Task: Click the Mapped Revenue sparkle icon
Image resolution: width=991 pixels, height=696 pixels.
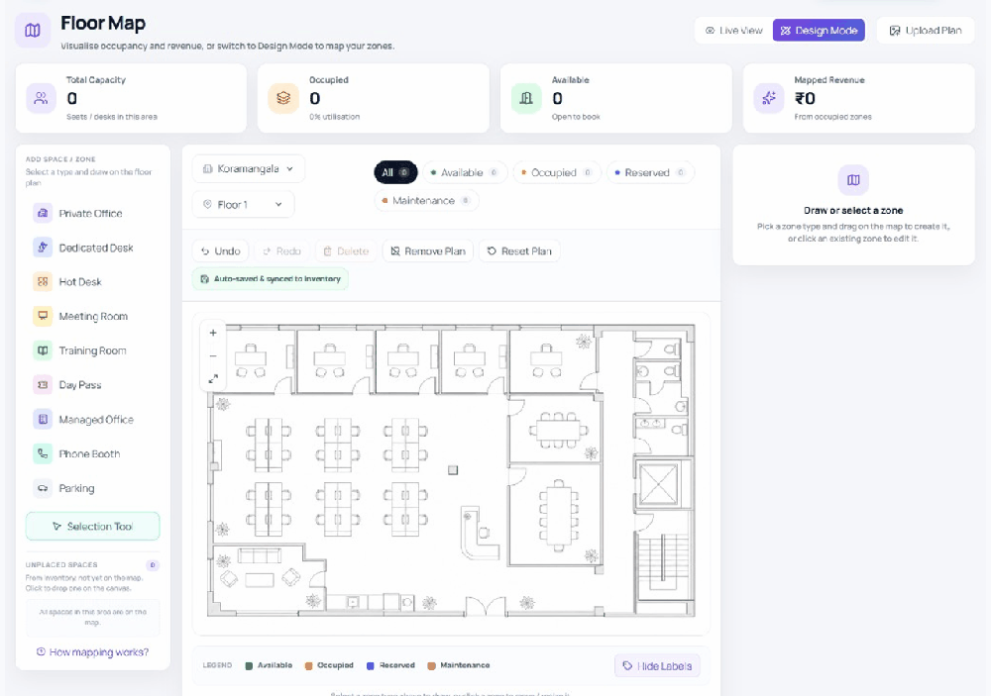Action: pyautogui.click(x=769, y=98)
